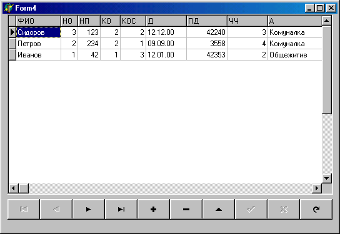Select the Сидоров cell
Image resolution: width=340 pixels, height=234 pixels.
[39, 32]
